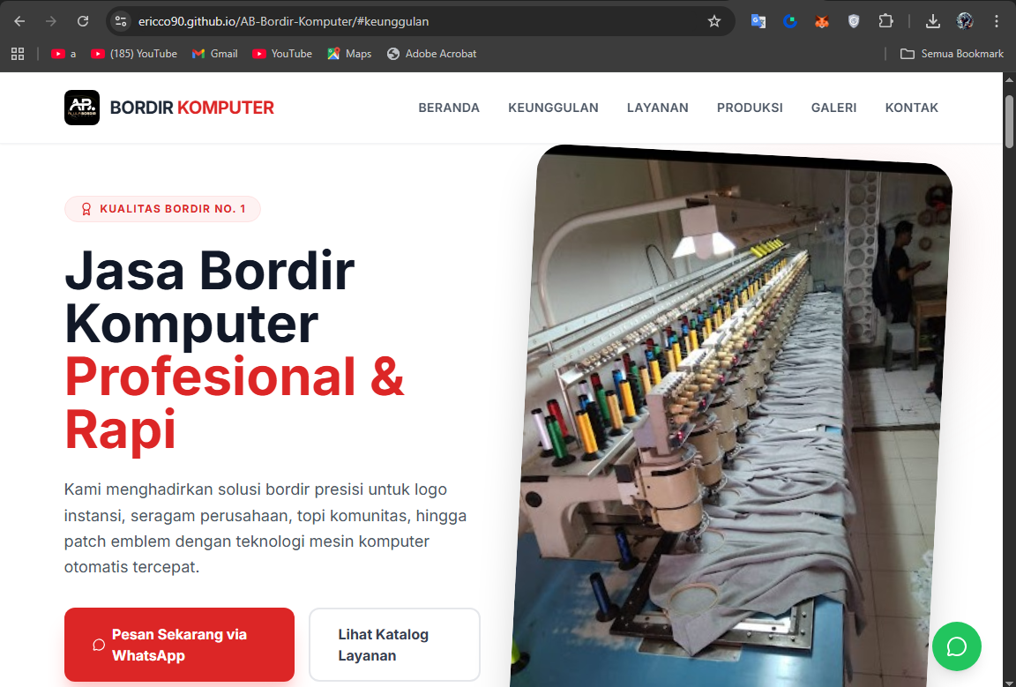The image size is (1016, 687).
Task: Select the GALERI nav link
Action: click(833, 107)
